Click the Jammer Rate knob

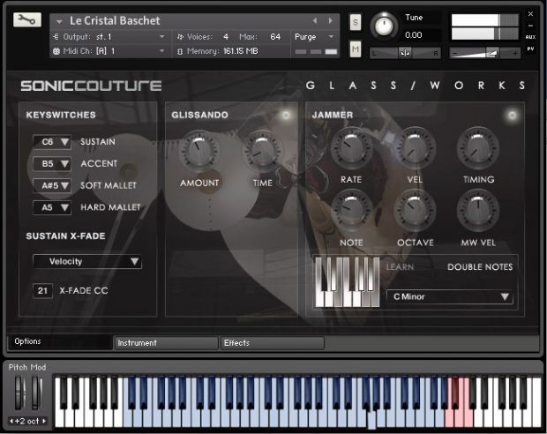click(351, 148)
